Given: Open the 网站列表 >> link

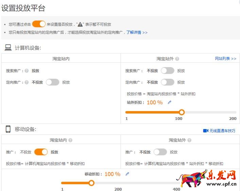Looking at the screenshot, I should [226, 59].
